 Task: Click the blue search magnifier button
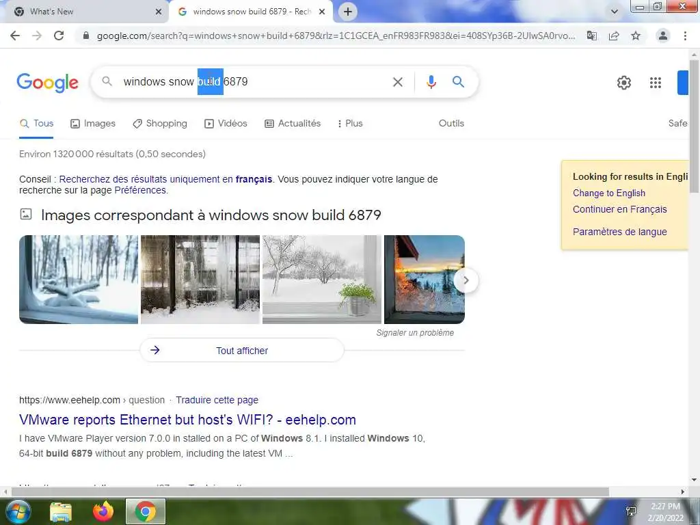click(x=458, y=82)
